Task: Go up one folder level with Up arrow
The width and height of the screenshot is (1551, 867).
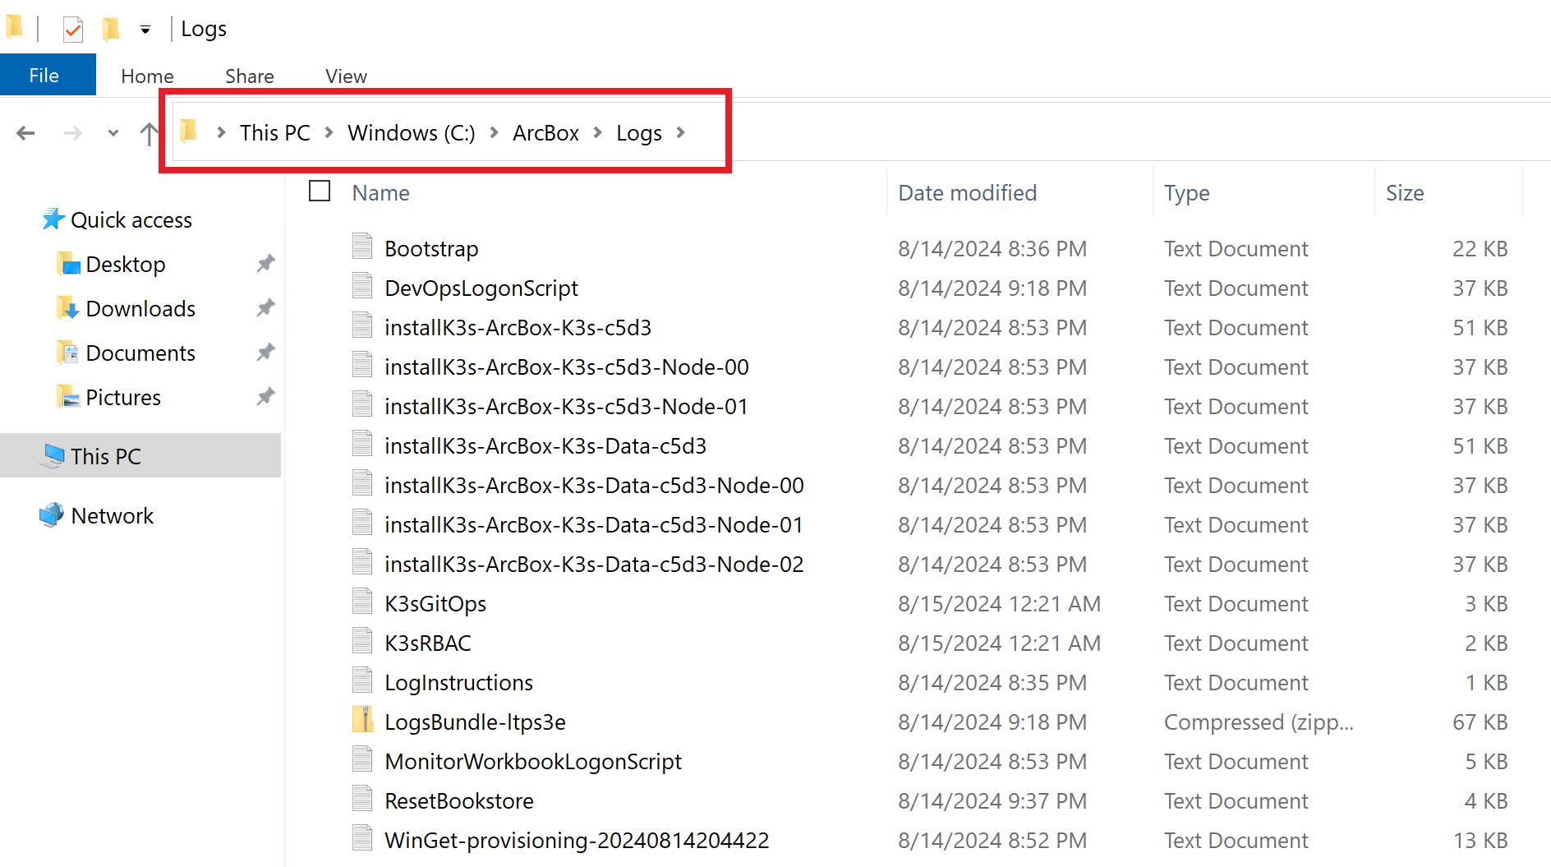Action: pyautogui.click(x=149, y=132)
